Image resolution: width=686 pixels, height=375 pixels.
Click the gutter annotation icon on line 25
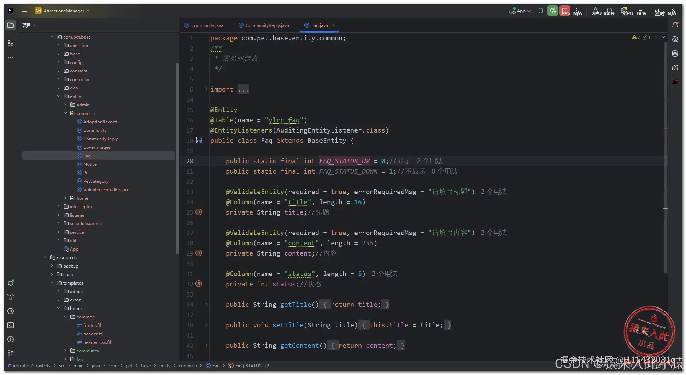click(x=199, y=212)
